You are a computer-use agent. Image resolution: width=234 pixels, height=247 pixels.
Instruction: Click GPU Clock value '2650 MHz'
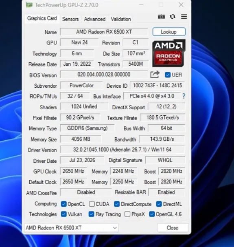(73, 171)
